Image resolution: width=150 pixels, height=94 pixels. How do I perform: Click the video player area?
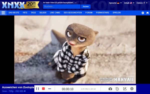coord(75,50)
